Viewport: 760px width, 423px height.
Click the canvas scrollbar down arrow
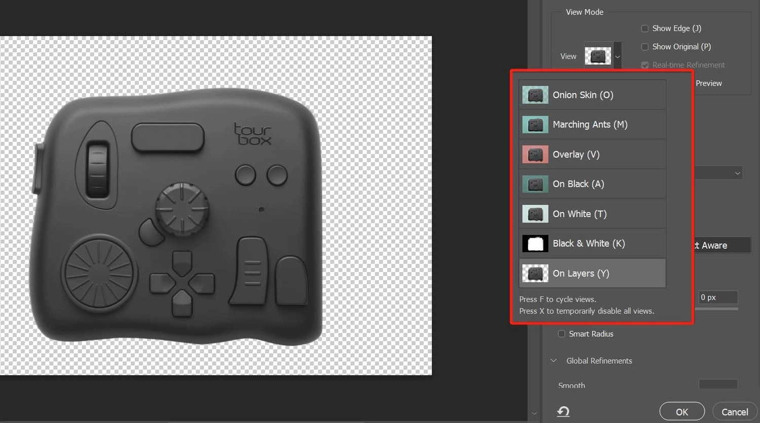534,413
